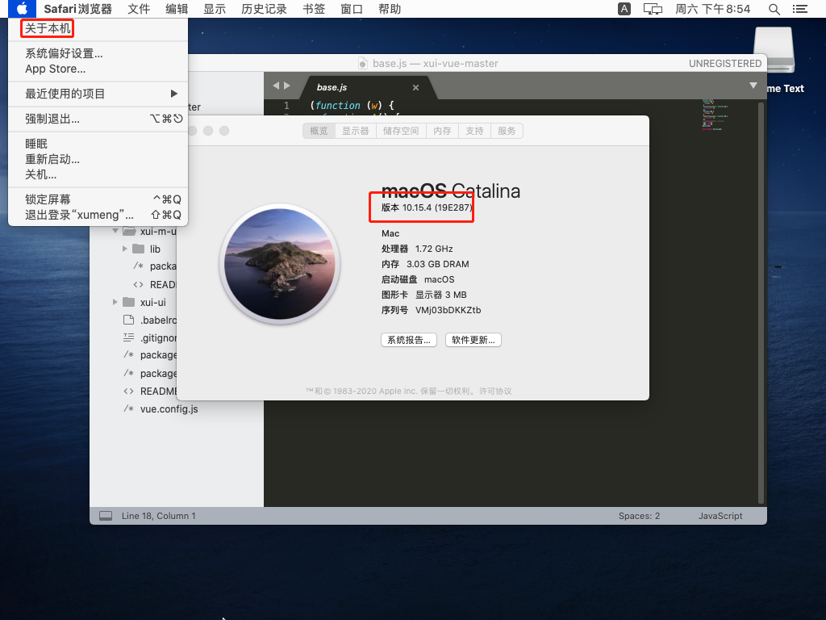
Task: Click the 软件更新… button
Action: coord(473,340)
